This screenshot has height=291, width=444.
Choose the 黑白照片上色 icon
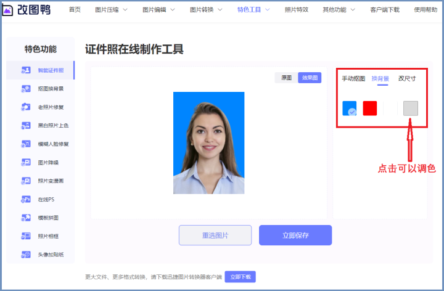[x=26, y=125]
